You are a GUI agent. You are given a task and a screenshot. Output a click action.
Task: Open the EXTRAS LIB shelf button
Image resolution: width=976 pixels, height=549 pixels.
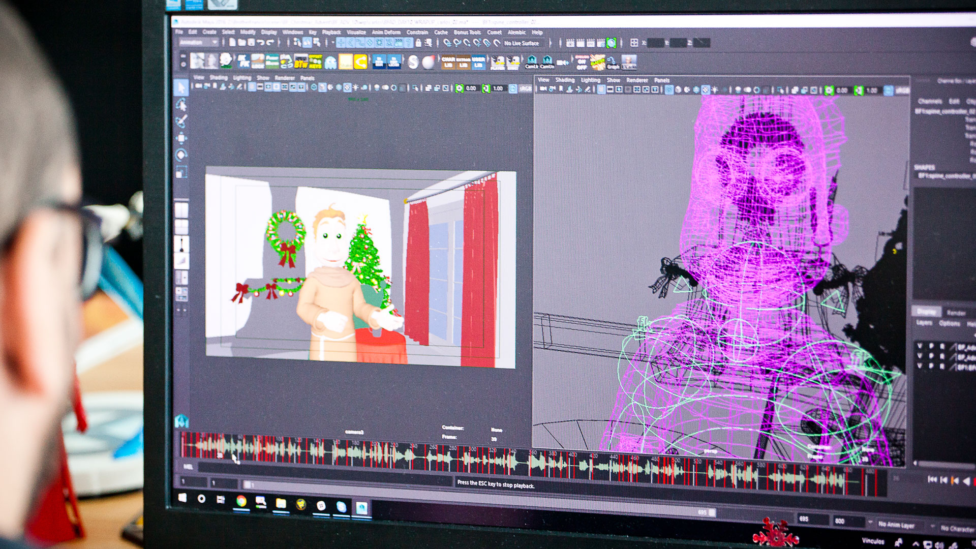(x=463, y=62)
